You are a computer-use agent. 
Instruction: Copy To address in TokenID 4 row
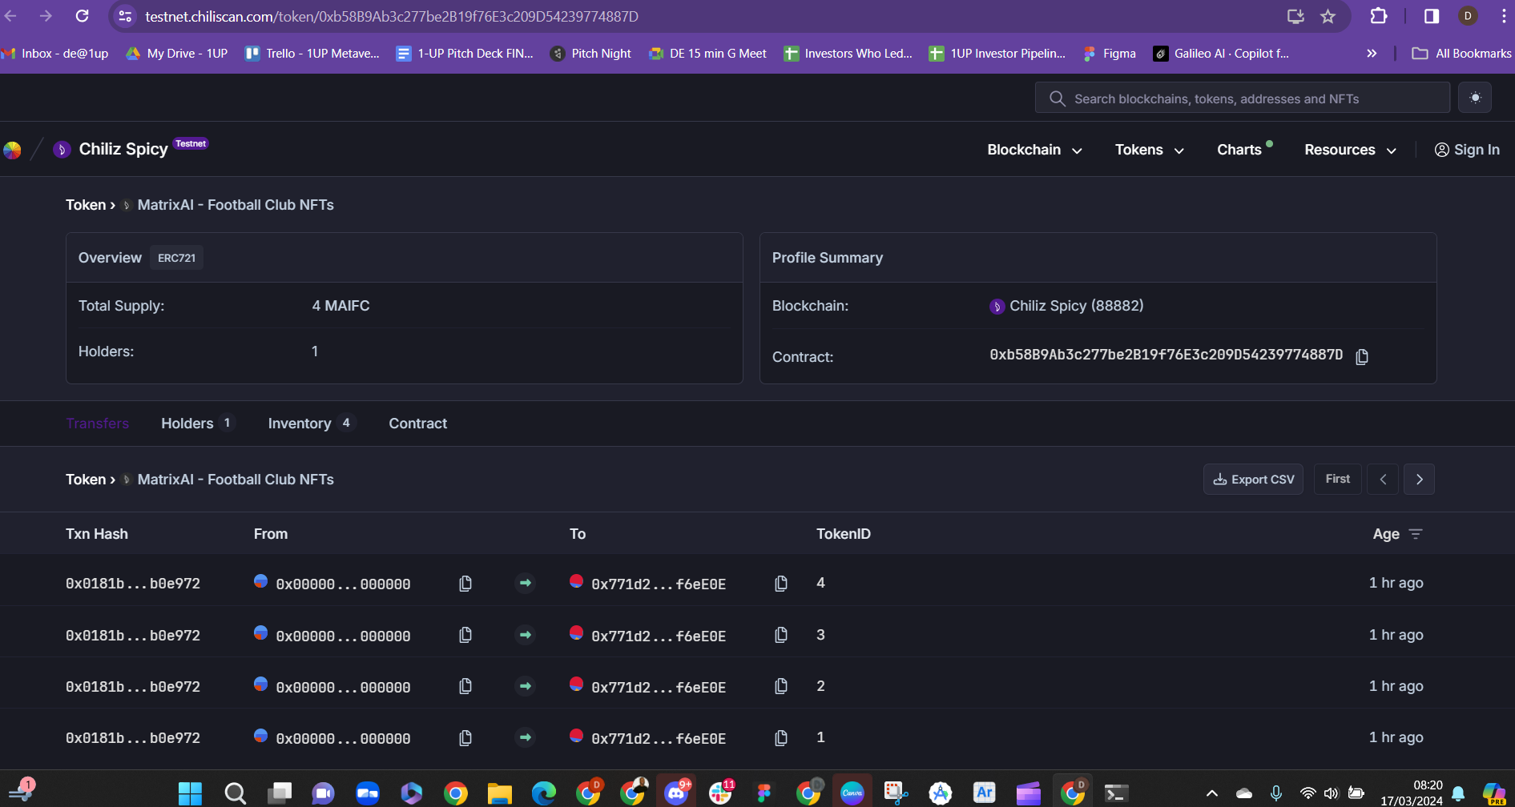point(781,584)
